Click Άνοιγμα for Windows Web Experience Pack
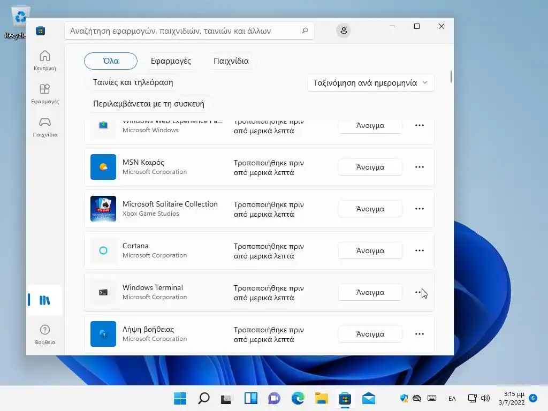This screenshot has height=411, width=548. click(x=370, y=125)
